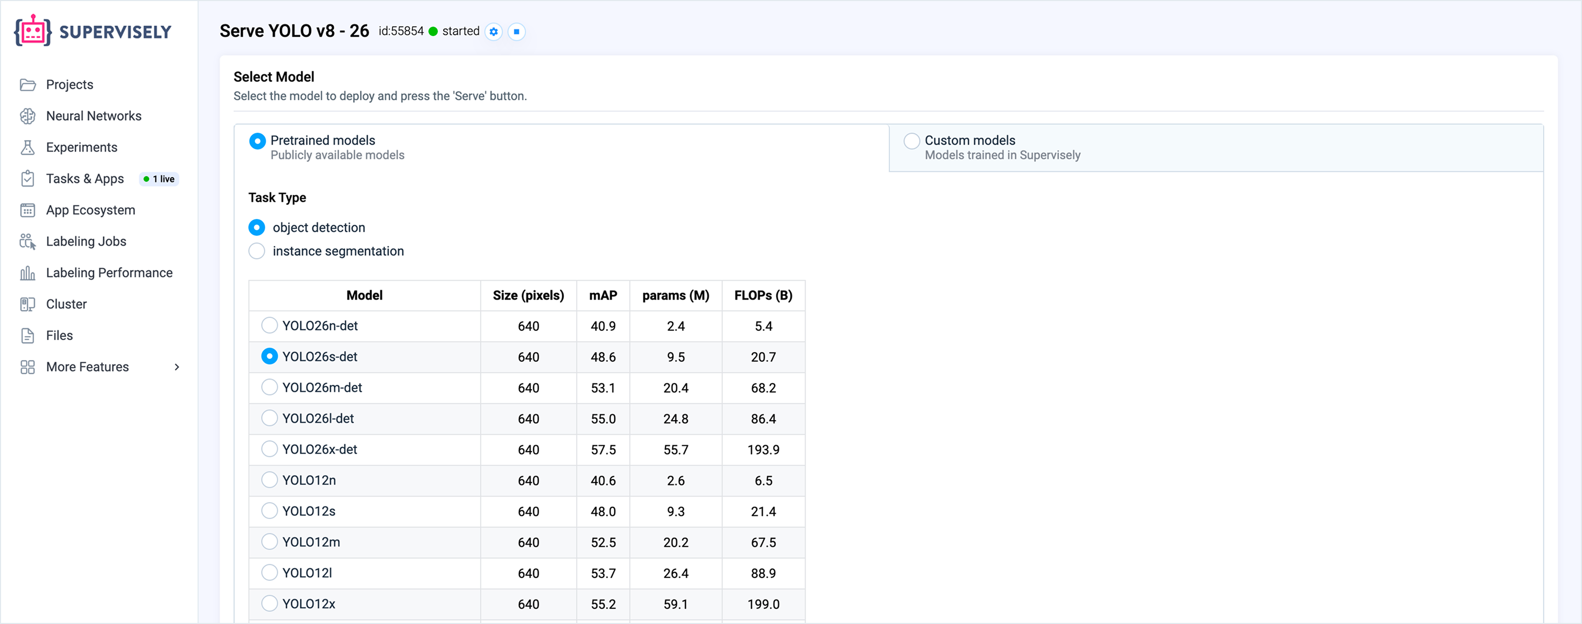Select the YOLO12x model radio button
This screenshot has width=1582, height=624.
coord(269,603)
